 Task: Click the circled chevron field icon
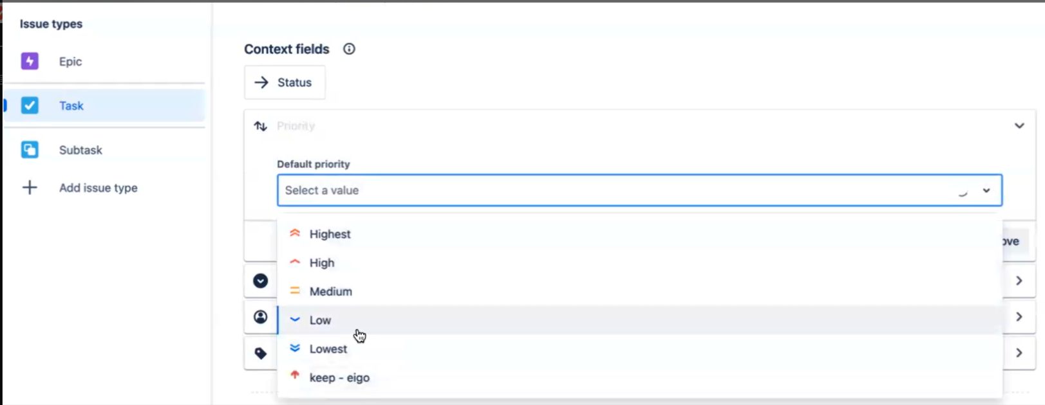[x=260, y=281]
